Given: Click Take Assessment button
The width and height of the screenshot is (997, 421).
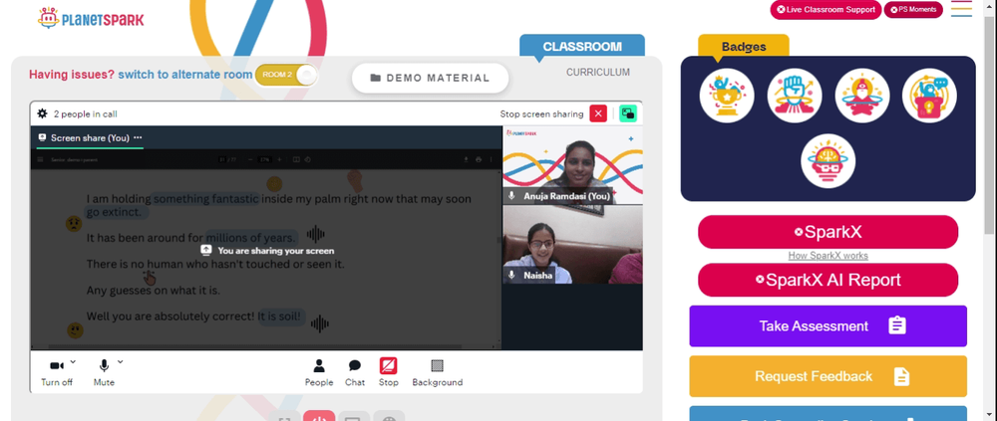Looking at the screenshot, I should click(x=828, y=325).
